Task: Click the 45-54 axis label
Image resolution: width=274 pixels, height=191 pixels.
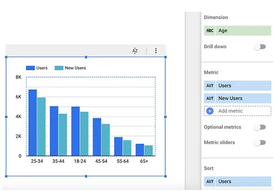Action: coord(101,161)
